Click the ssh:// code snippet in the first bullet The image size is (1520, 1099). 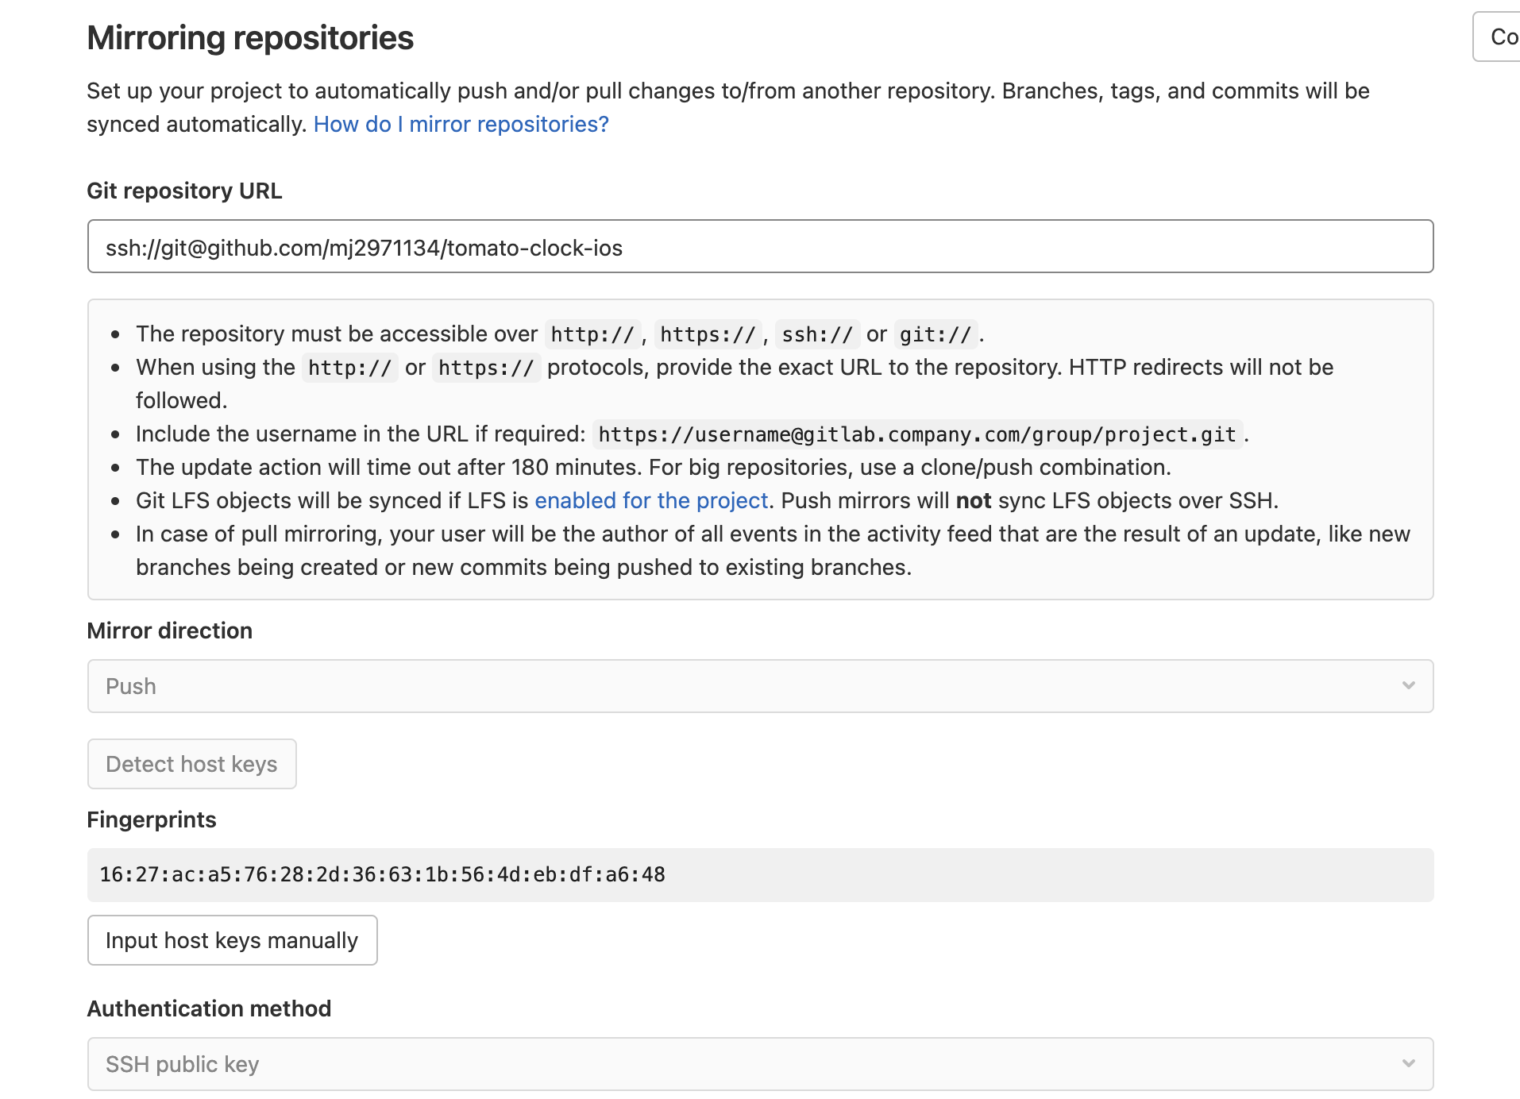pyautogui.click(x=816, y=334)
